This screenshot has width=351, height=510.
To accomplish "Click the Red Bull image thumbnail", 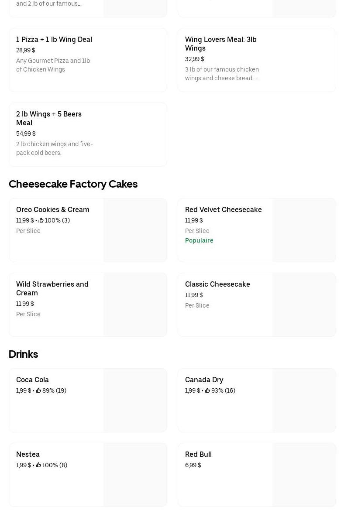I will (x=304, y=475).
